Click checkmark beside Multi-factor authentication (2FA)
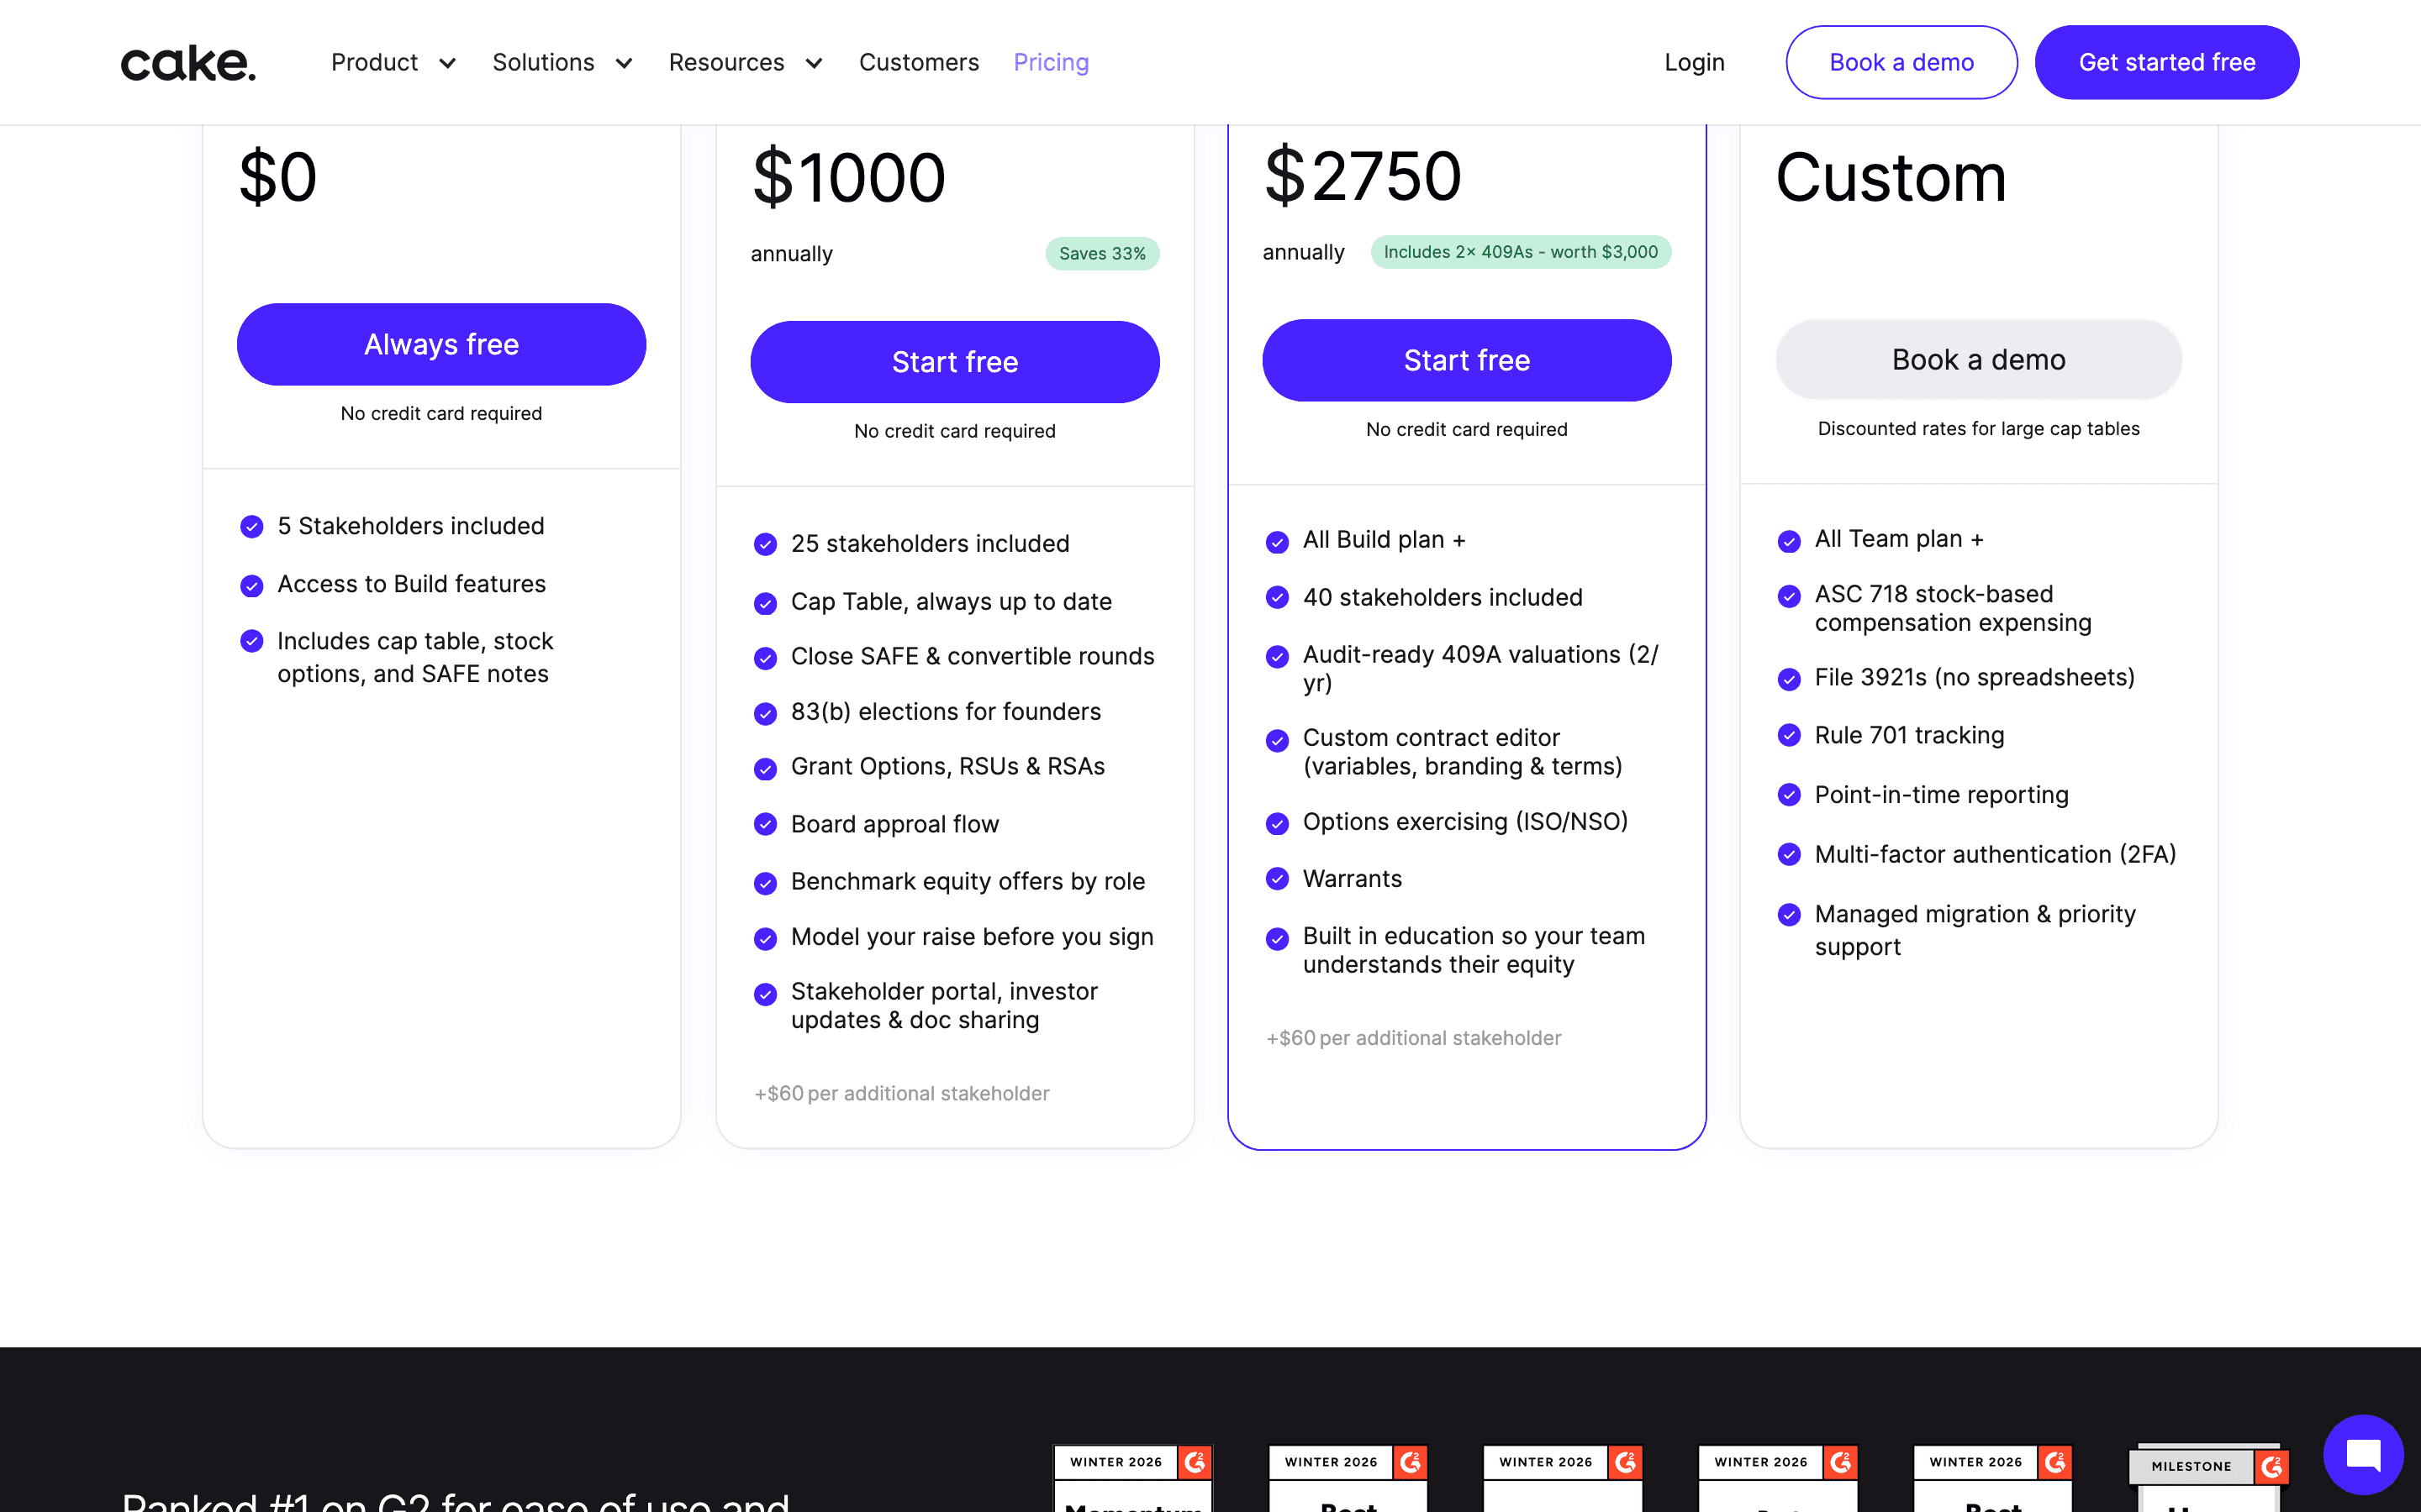 [x=1790, y=854]
